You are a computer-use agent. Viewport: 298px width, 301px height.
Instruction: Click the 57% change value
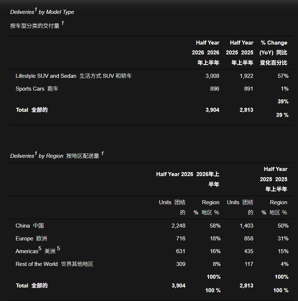[x=283, y=76]
